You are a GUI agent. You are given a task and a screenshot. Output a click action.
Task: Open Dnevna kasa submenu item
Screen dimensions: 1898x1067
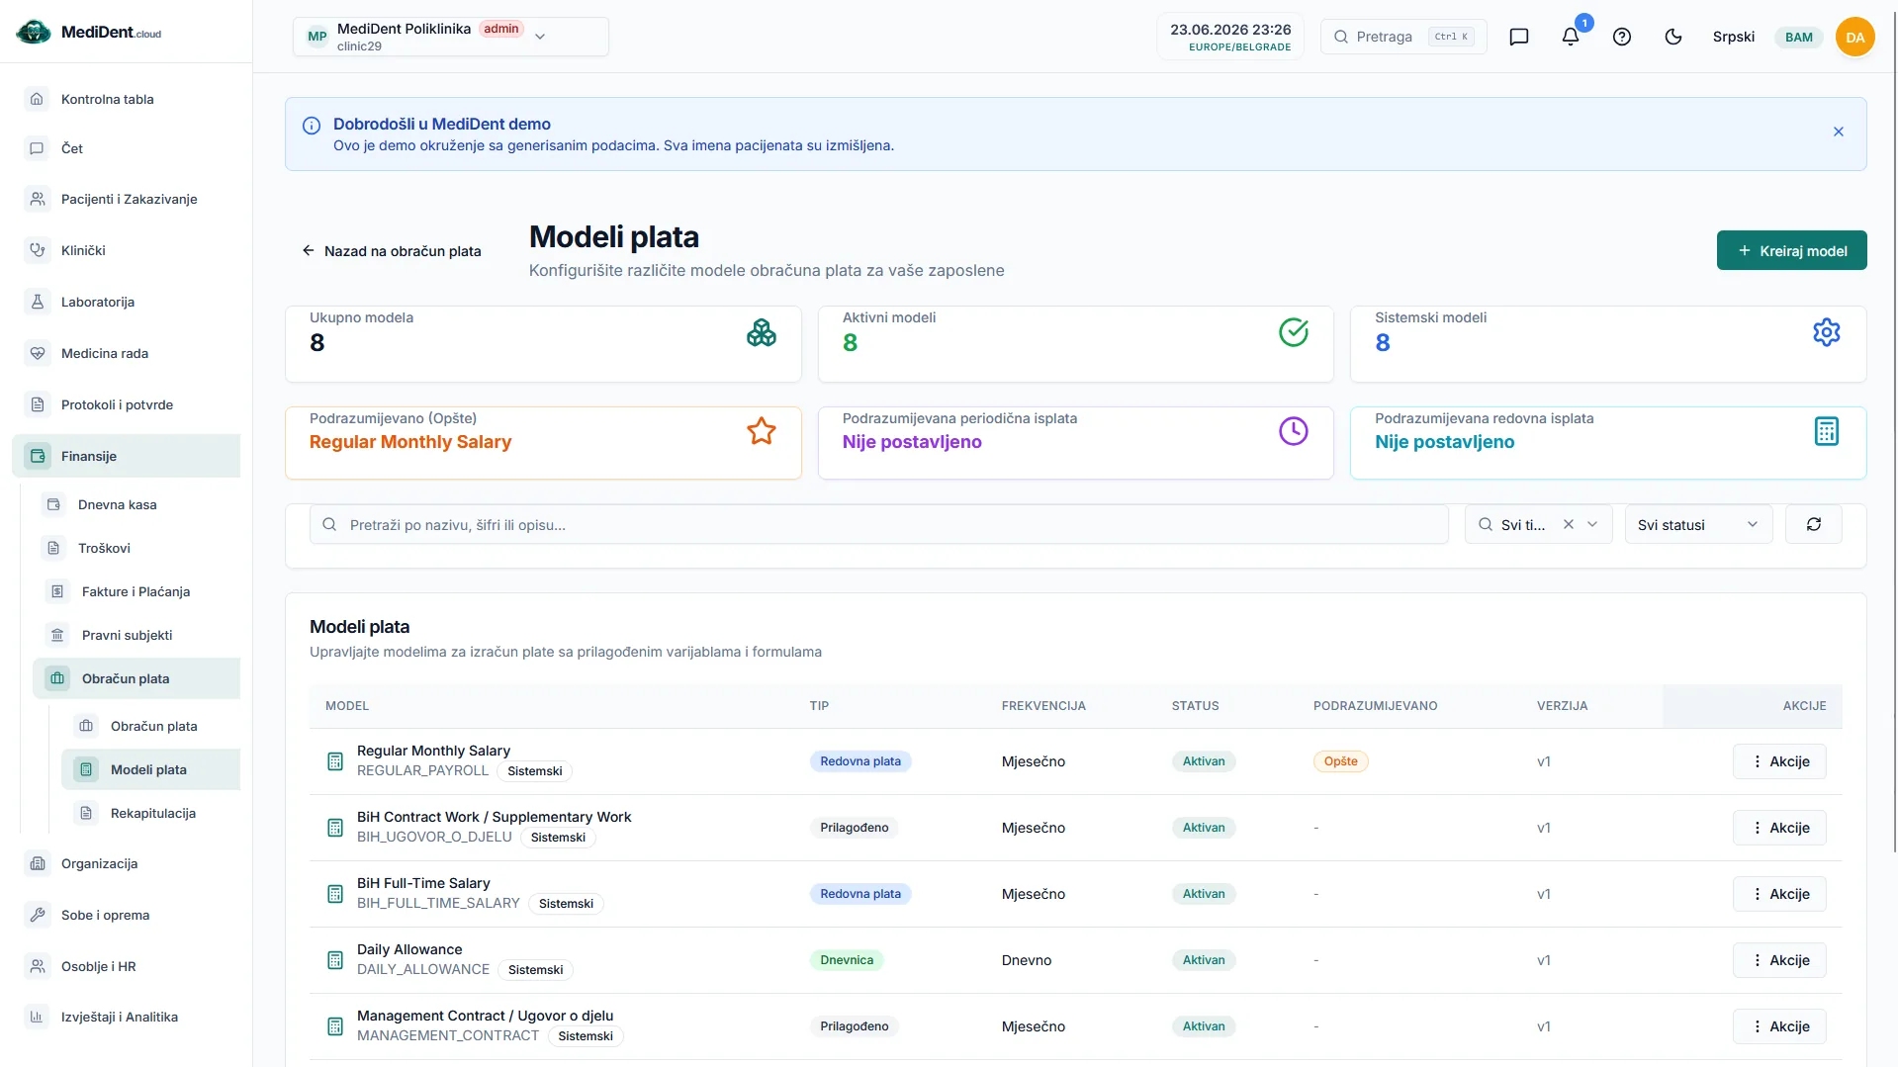tap(136, 504)
